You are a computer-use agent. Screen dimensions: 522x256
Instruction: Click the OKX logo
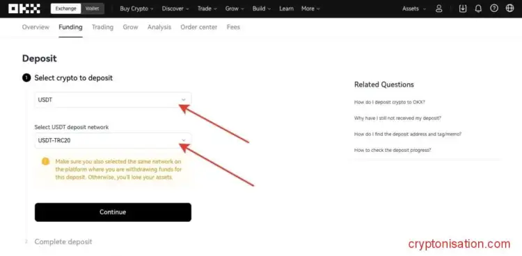point(24,8)
